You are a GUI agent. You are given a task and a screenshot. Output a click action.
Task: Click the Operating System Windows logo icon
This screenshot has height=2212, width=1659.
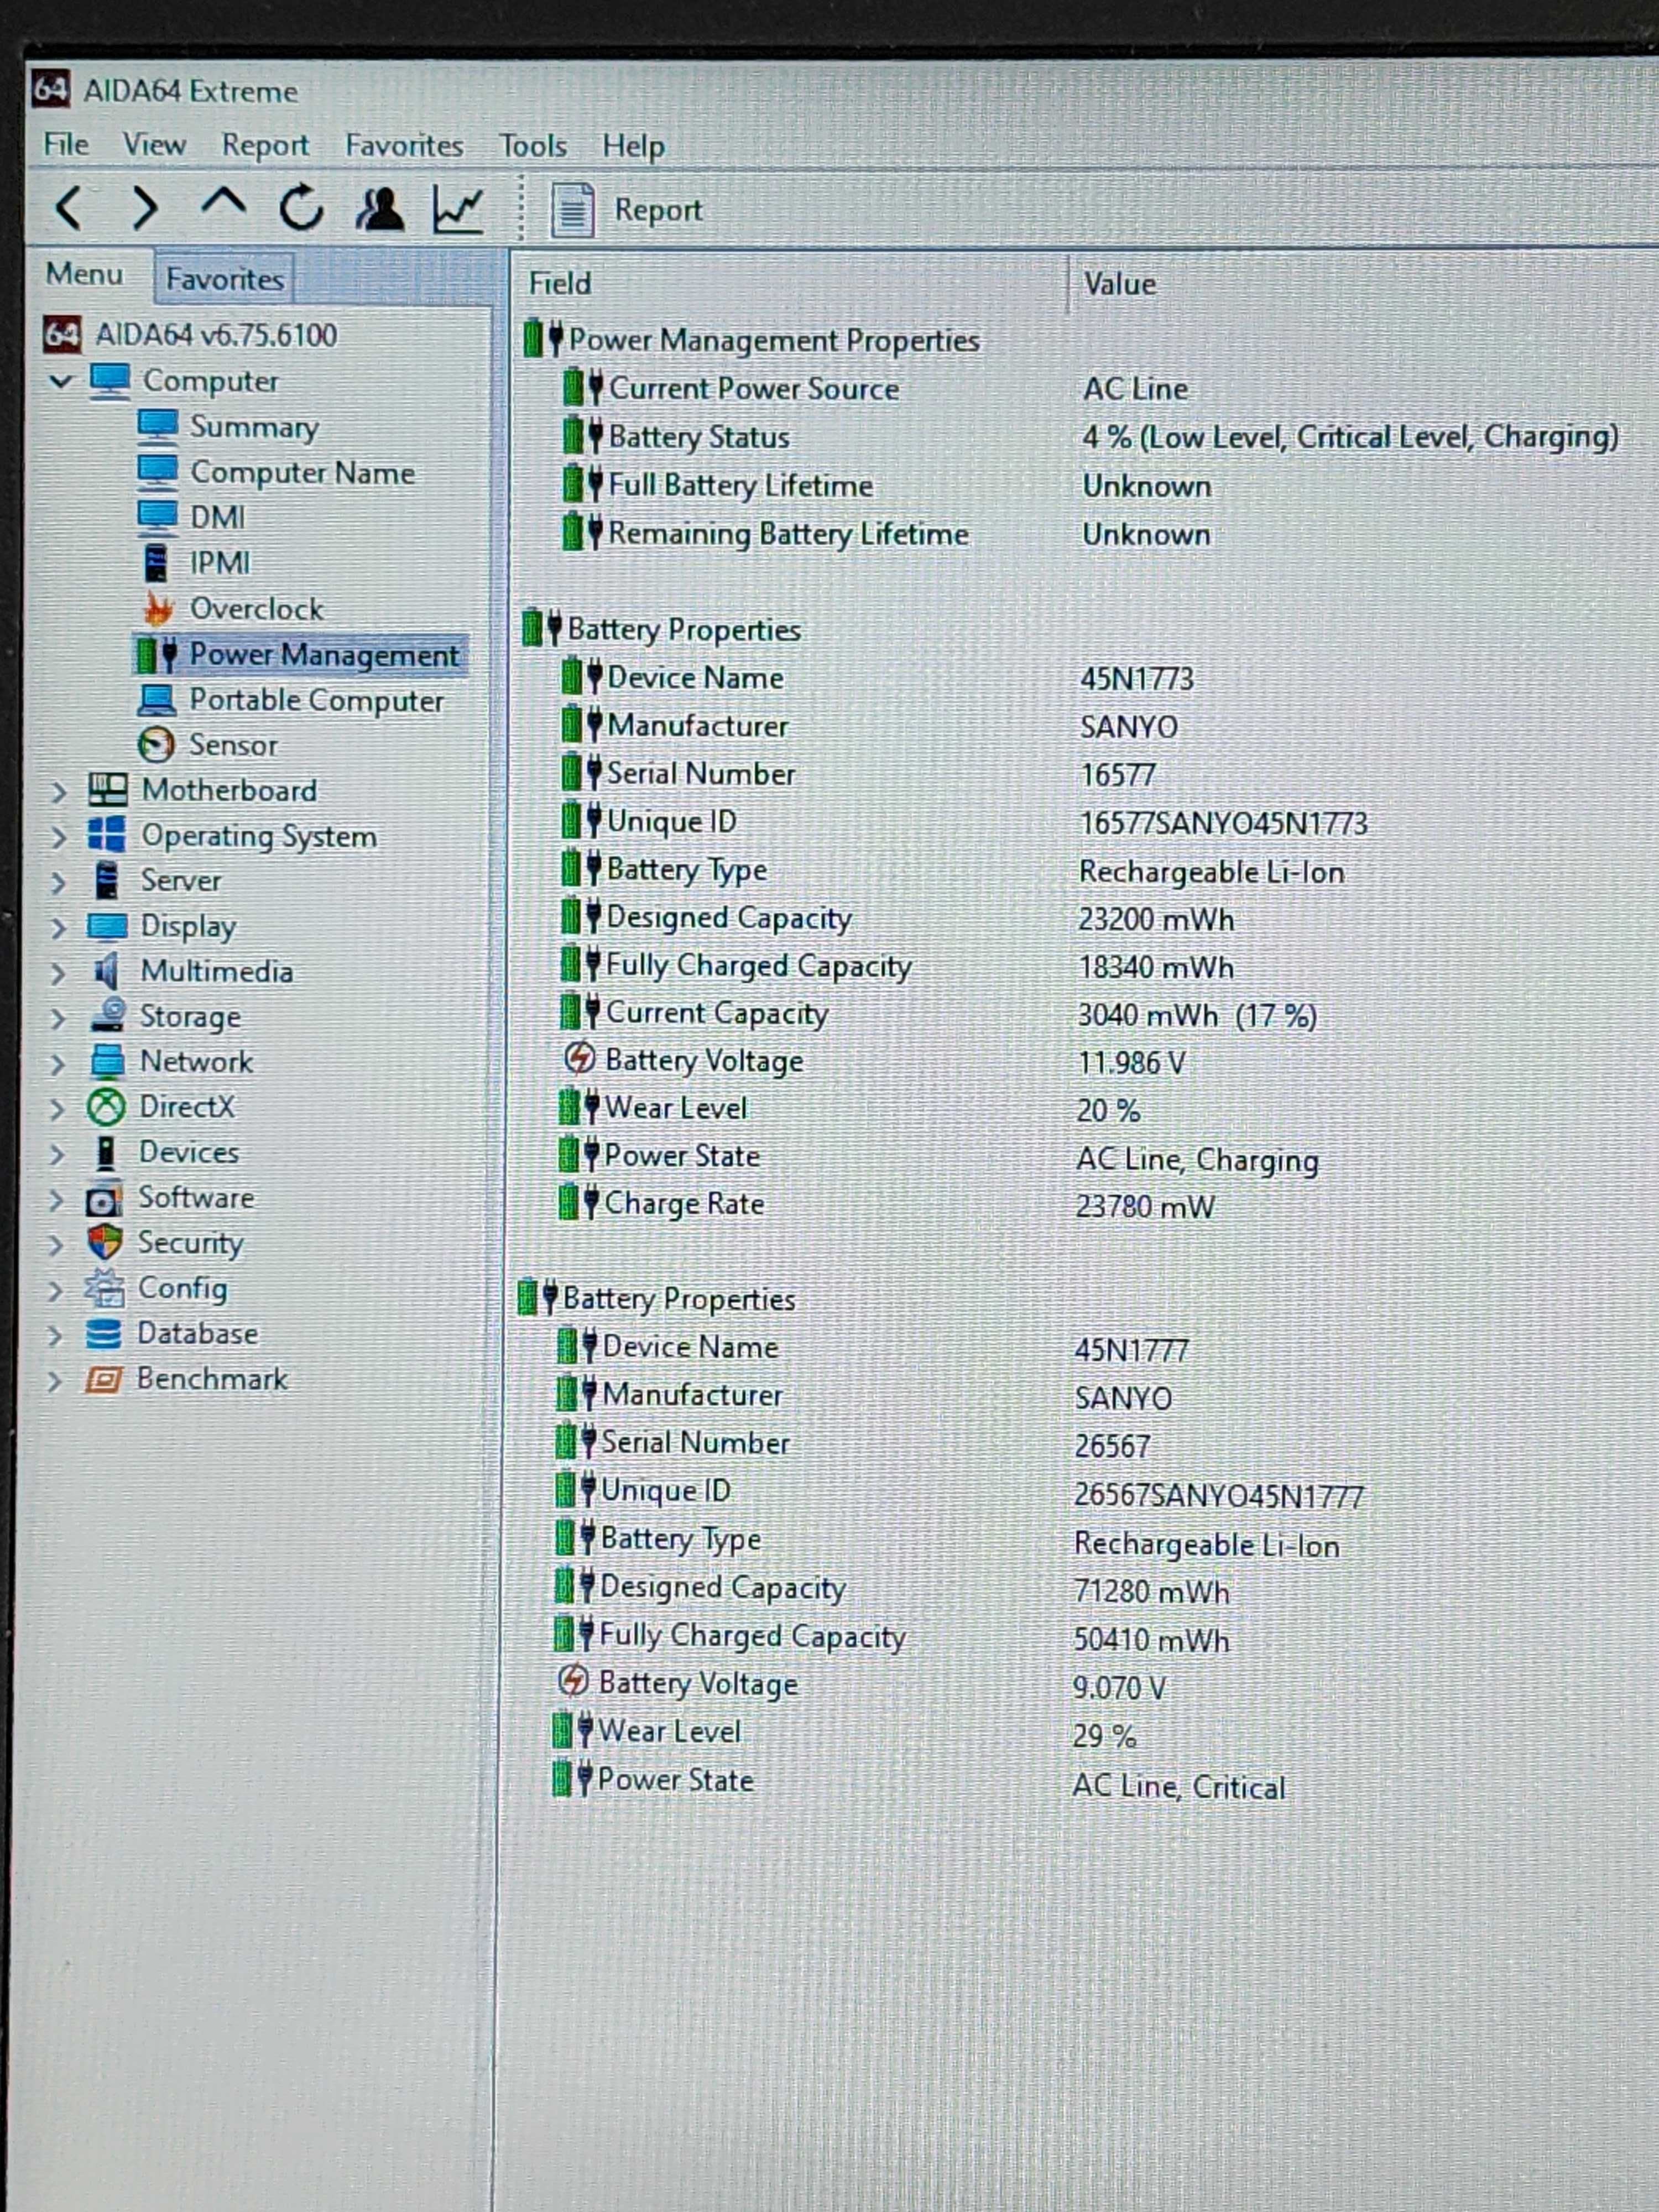107,835
